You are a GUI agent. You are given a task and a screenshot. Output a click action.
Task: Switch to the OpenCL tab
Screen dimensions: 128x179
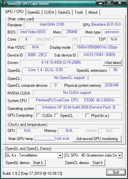tap(64, 12)
